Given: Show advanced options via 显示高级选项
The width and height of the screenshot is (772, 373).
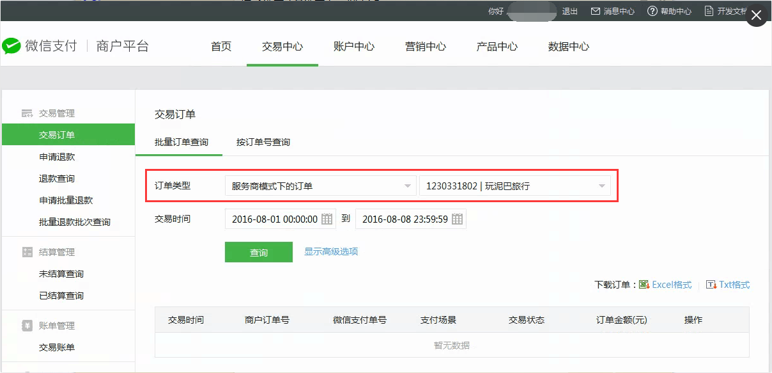Looking at the screenshot, I should 331,251.
